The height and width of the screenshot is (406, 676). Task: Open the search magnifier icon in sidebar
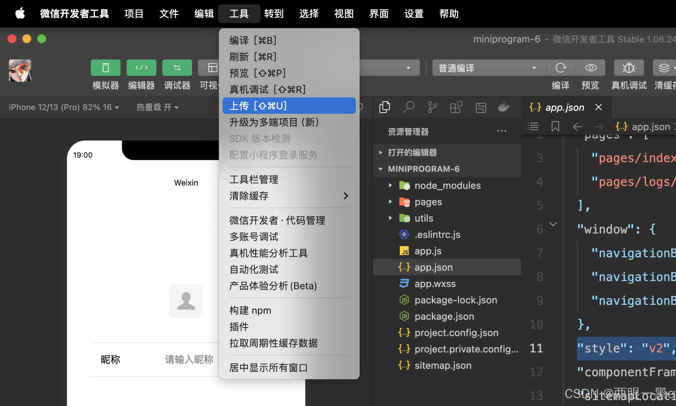coord(409,107)
